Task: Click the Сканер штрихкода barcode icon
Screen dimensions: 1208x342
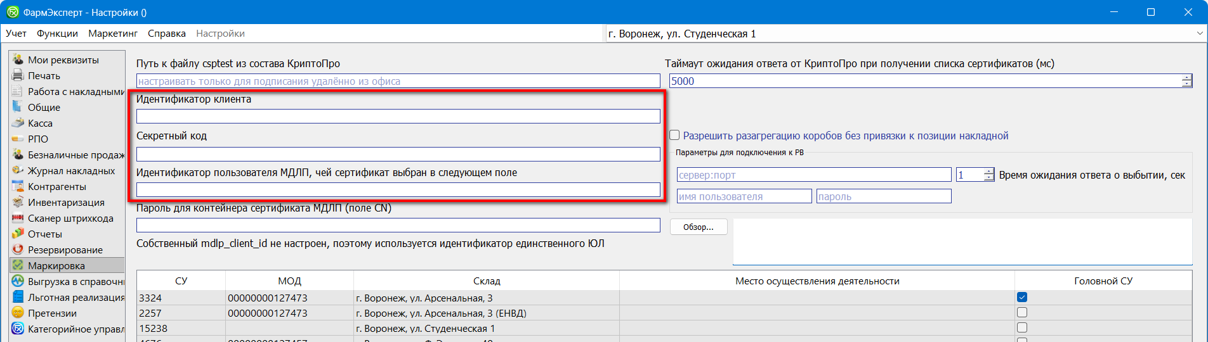Action: (x=18, y=218)
